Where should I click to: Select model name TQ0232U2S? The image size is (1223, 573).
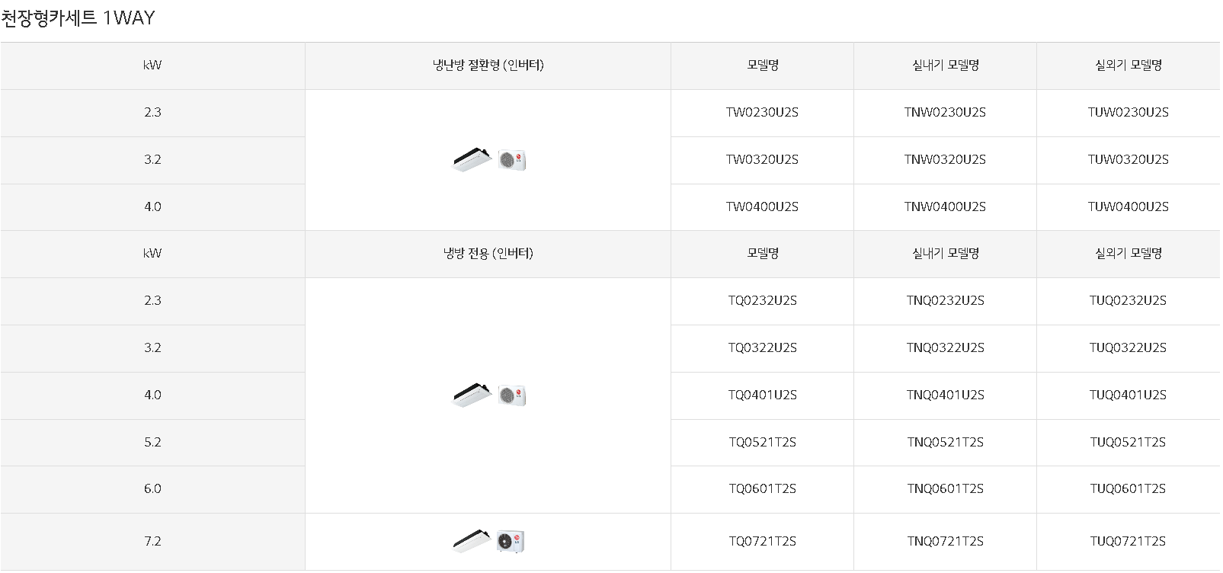[762, 301]
